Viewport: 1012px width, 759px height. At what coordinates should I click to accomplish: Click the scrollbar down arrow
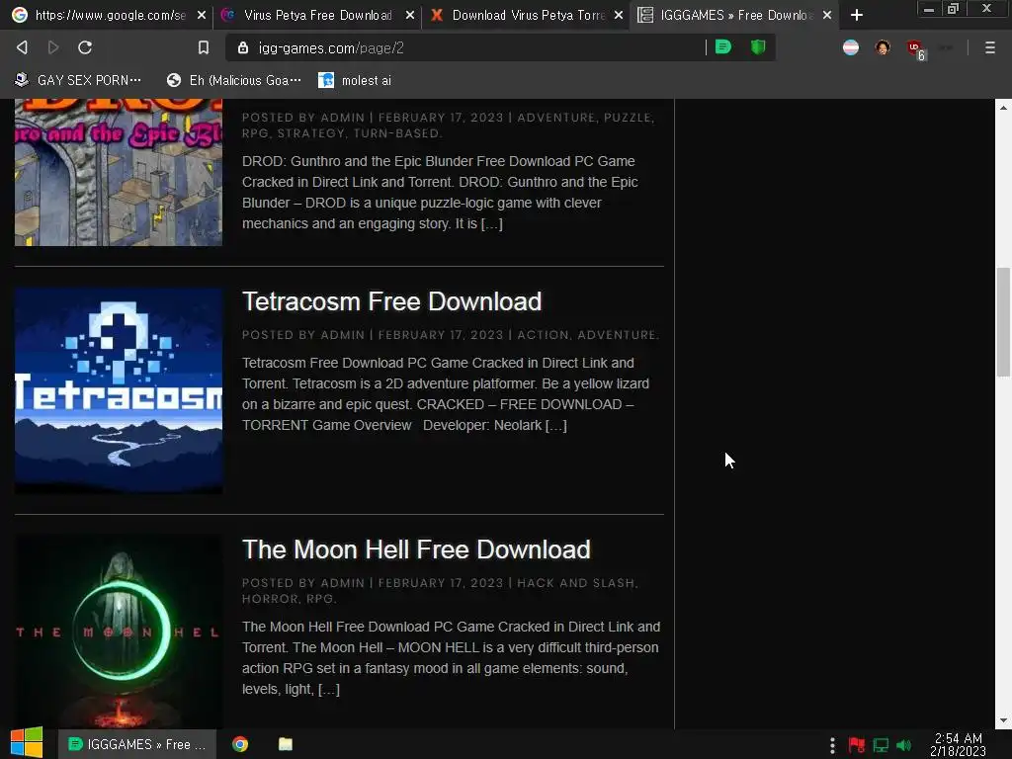tap(1003, 720)
